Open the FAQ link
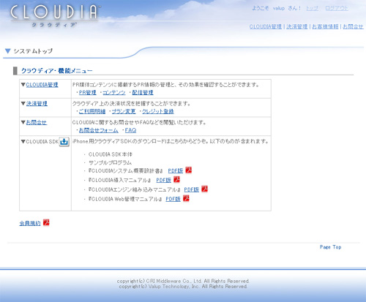 point(130,130)
